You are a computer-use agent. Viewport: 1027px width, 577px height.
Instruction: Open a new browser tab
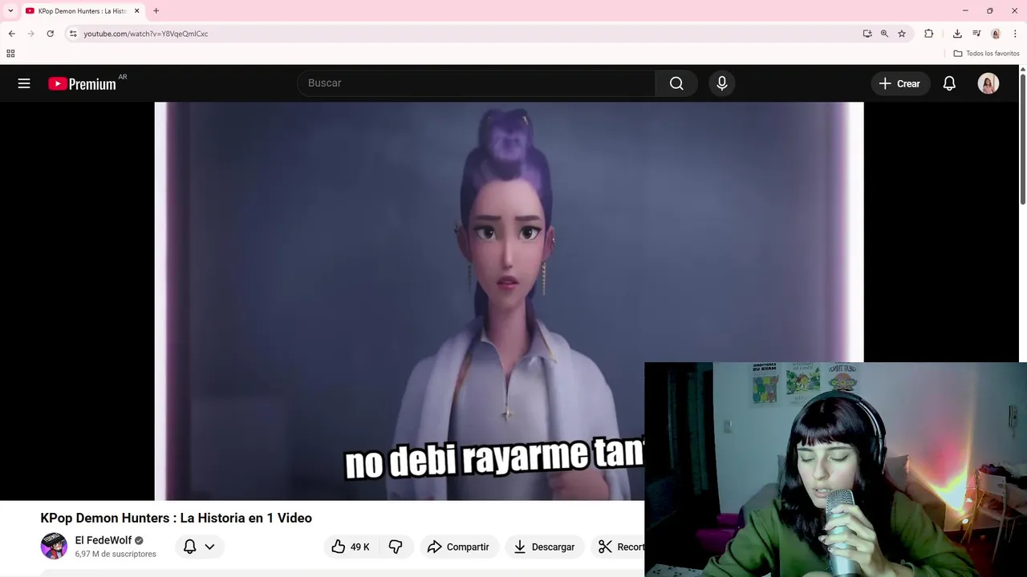[156, 11]
